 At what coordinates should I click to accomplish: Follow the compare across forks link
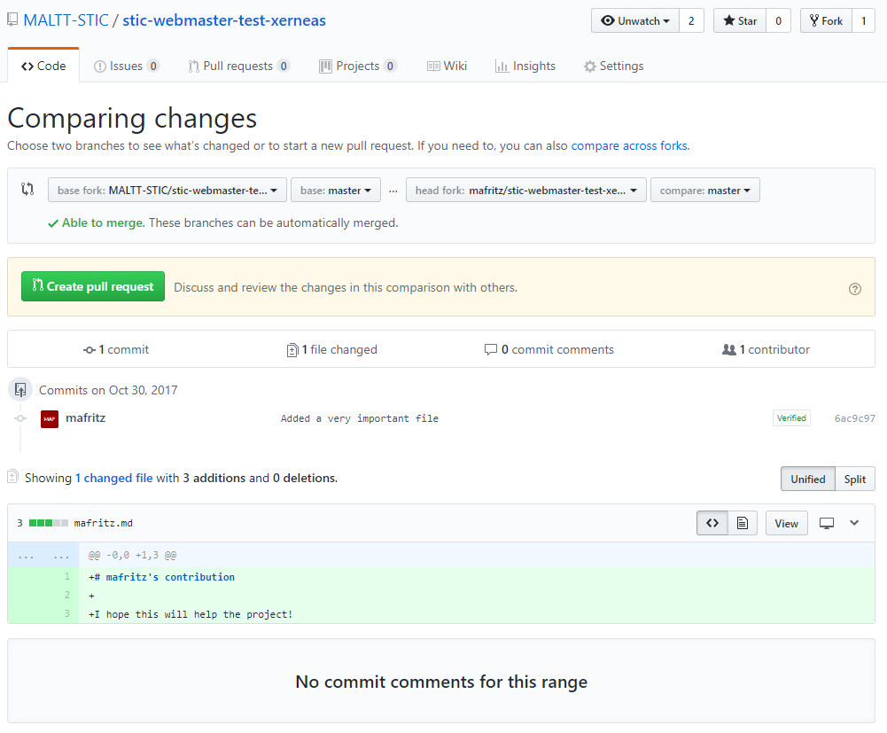[629, 145]
